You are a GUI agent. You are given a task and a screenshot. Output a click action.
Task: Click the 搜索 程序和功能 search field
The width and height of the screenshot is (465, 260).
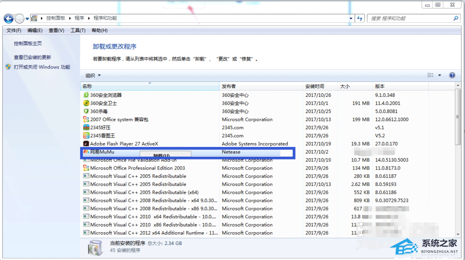409,19
